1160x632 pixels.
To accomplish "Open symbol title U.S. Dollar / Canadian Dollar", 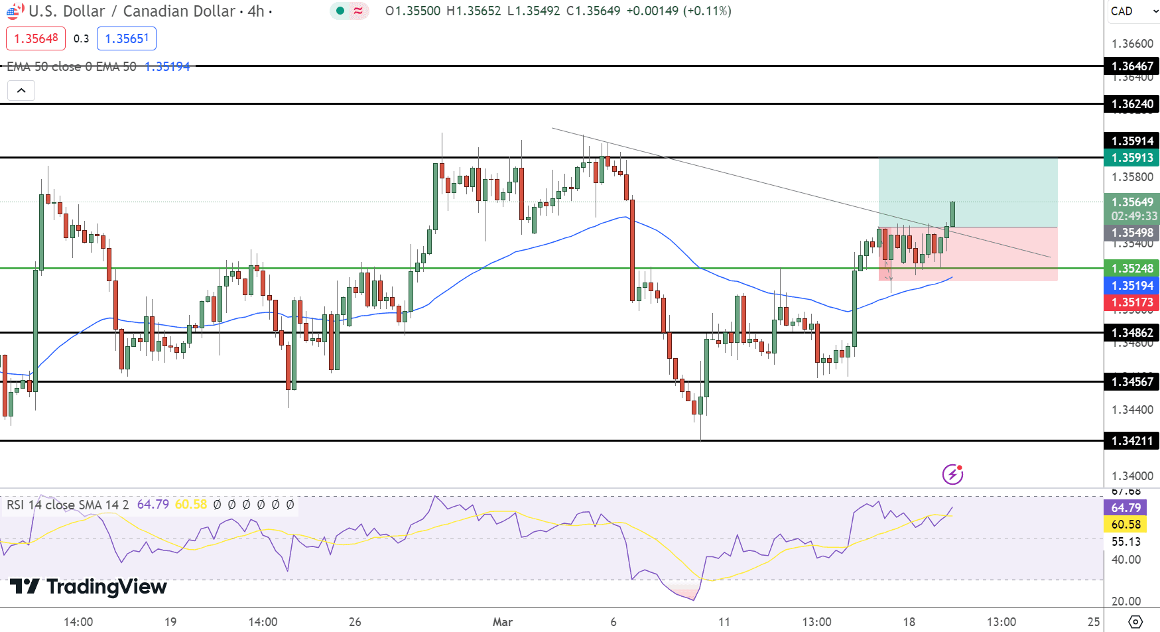I will pos(132,11).
